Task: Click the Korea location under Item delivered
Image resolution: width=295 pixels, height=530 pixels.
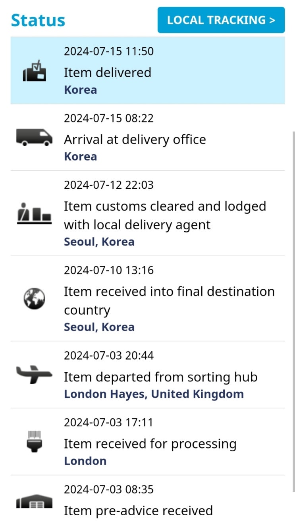Action: click(x=81, y=89)
